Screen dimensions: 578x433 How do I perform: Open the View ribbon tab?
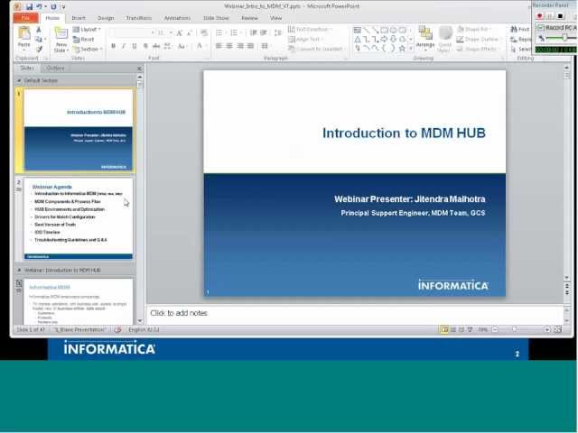coord(275,18)
